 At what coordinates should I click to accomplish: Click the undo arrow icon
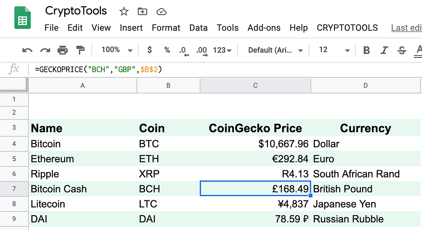27,50
